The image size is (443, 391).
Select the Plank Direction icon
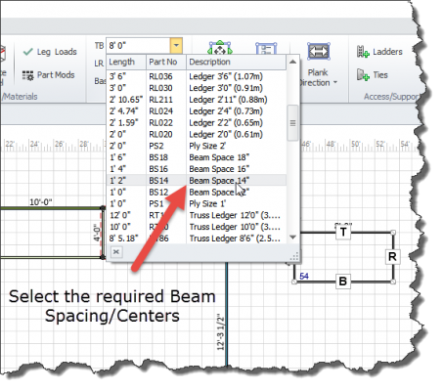pos(319,52)
